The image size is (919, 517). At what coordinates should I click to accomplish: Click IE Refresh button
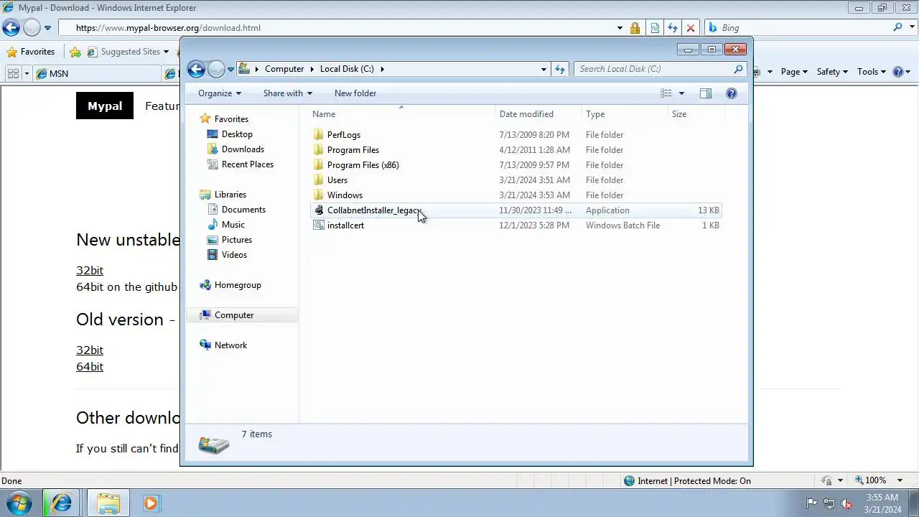coord(672,28)
